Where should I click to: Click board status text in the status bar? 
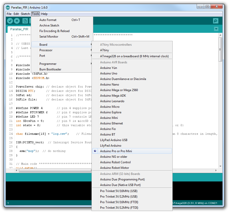[x=195, y=203]
